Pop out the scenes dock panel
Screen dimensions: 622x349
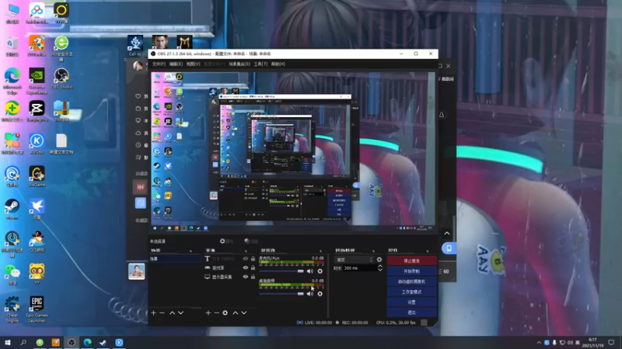click(190, 251)
